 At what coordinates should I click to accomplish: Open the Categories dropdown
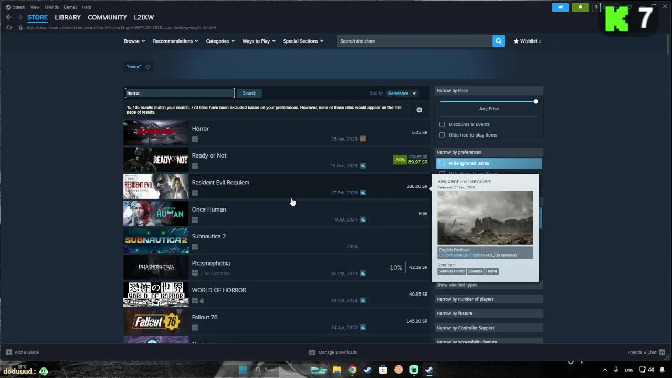220,41
